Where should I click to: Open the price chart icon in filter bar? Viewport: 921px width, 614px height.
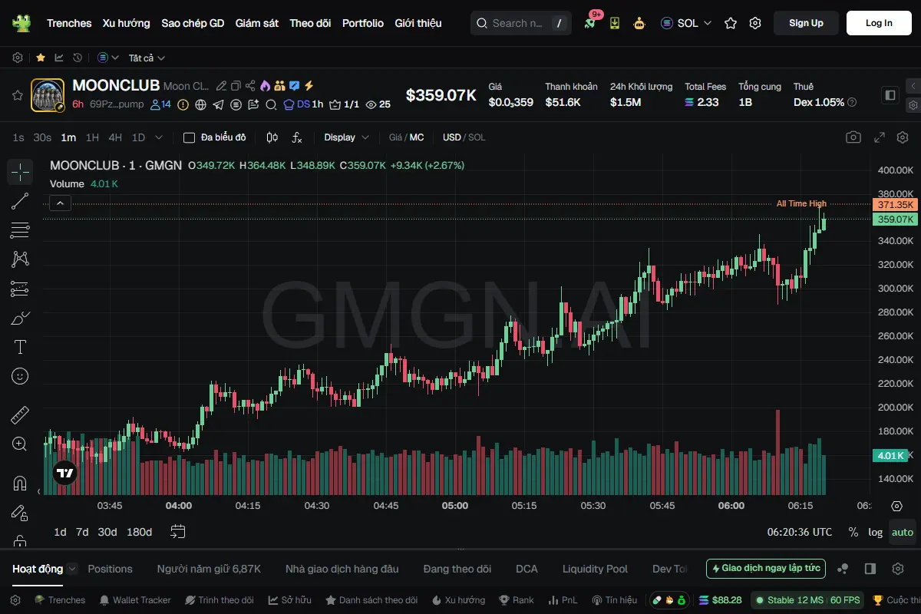(x=59, y=58)
